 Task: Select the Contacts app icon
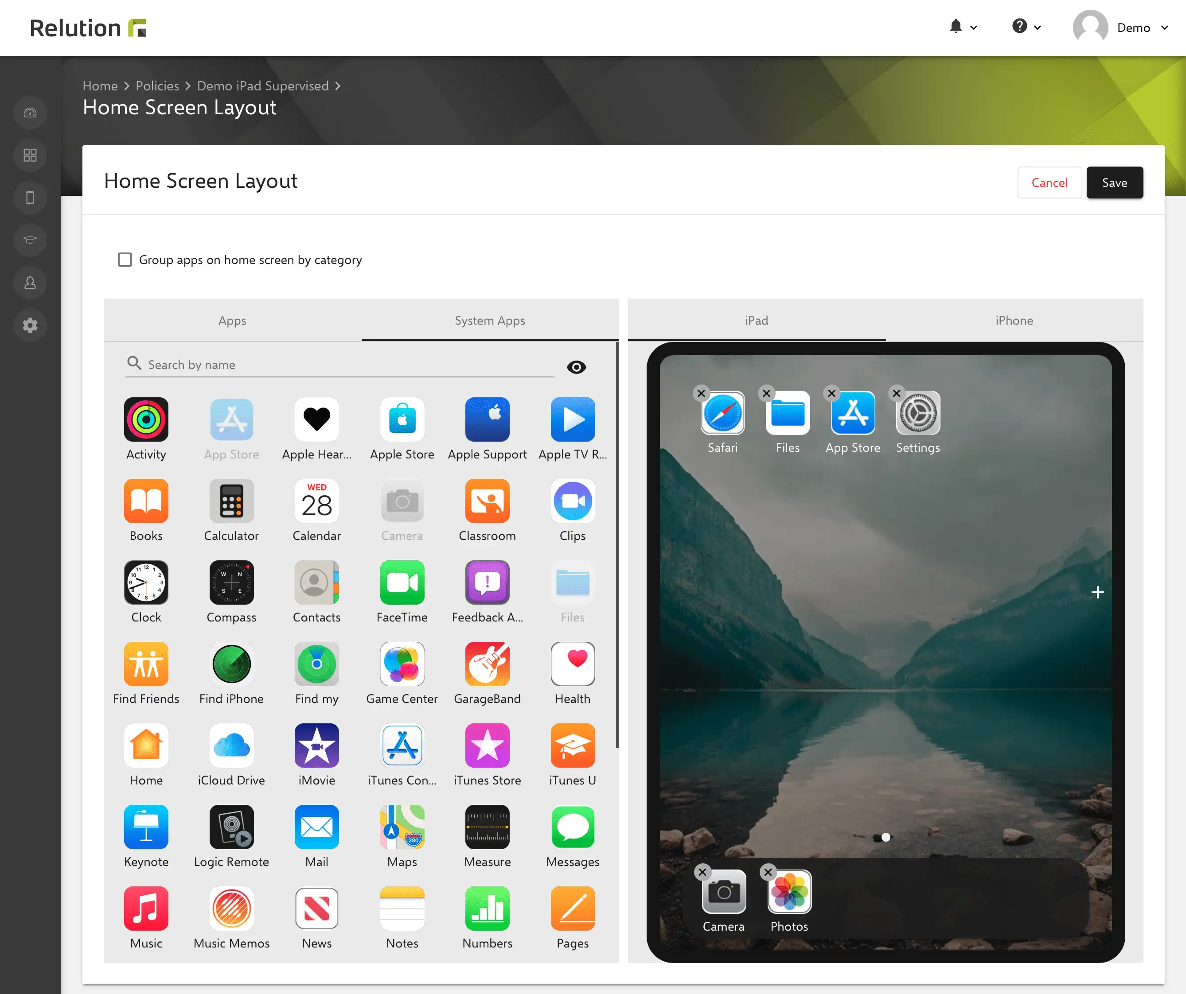316,582
